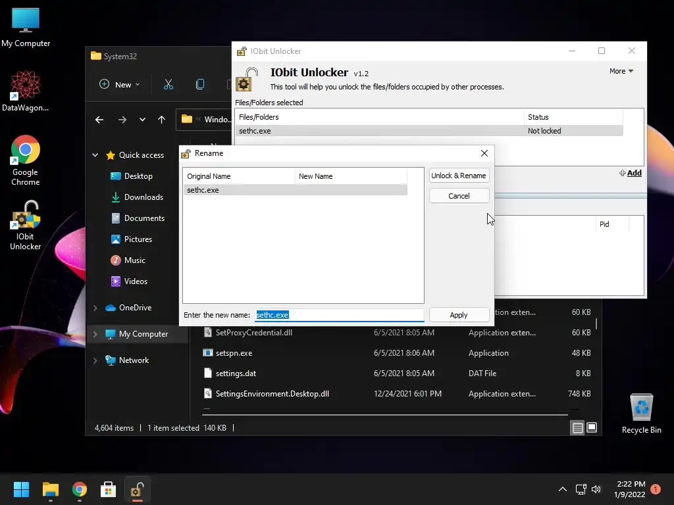Click DataWagon desktop shortcut
This screenshot has width=674, height=505.
26,91
